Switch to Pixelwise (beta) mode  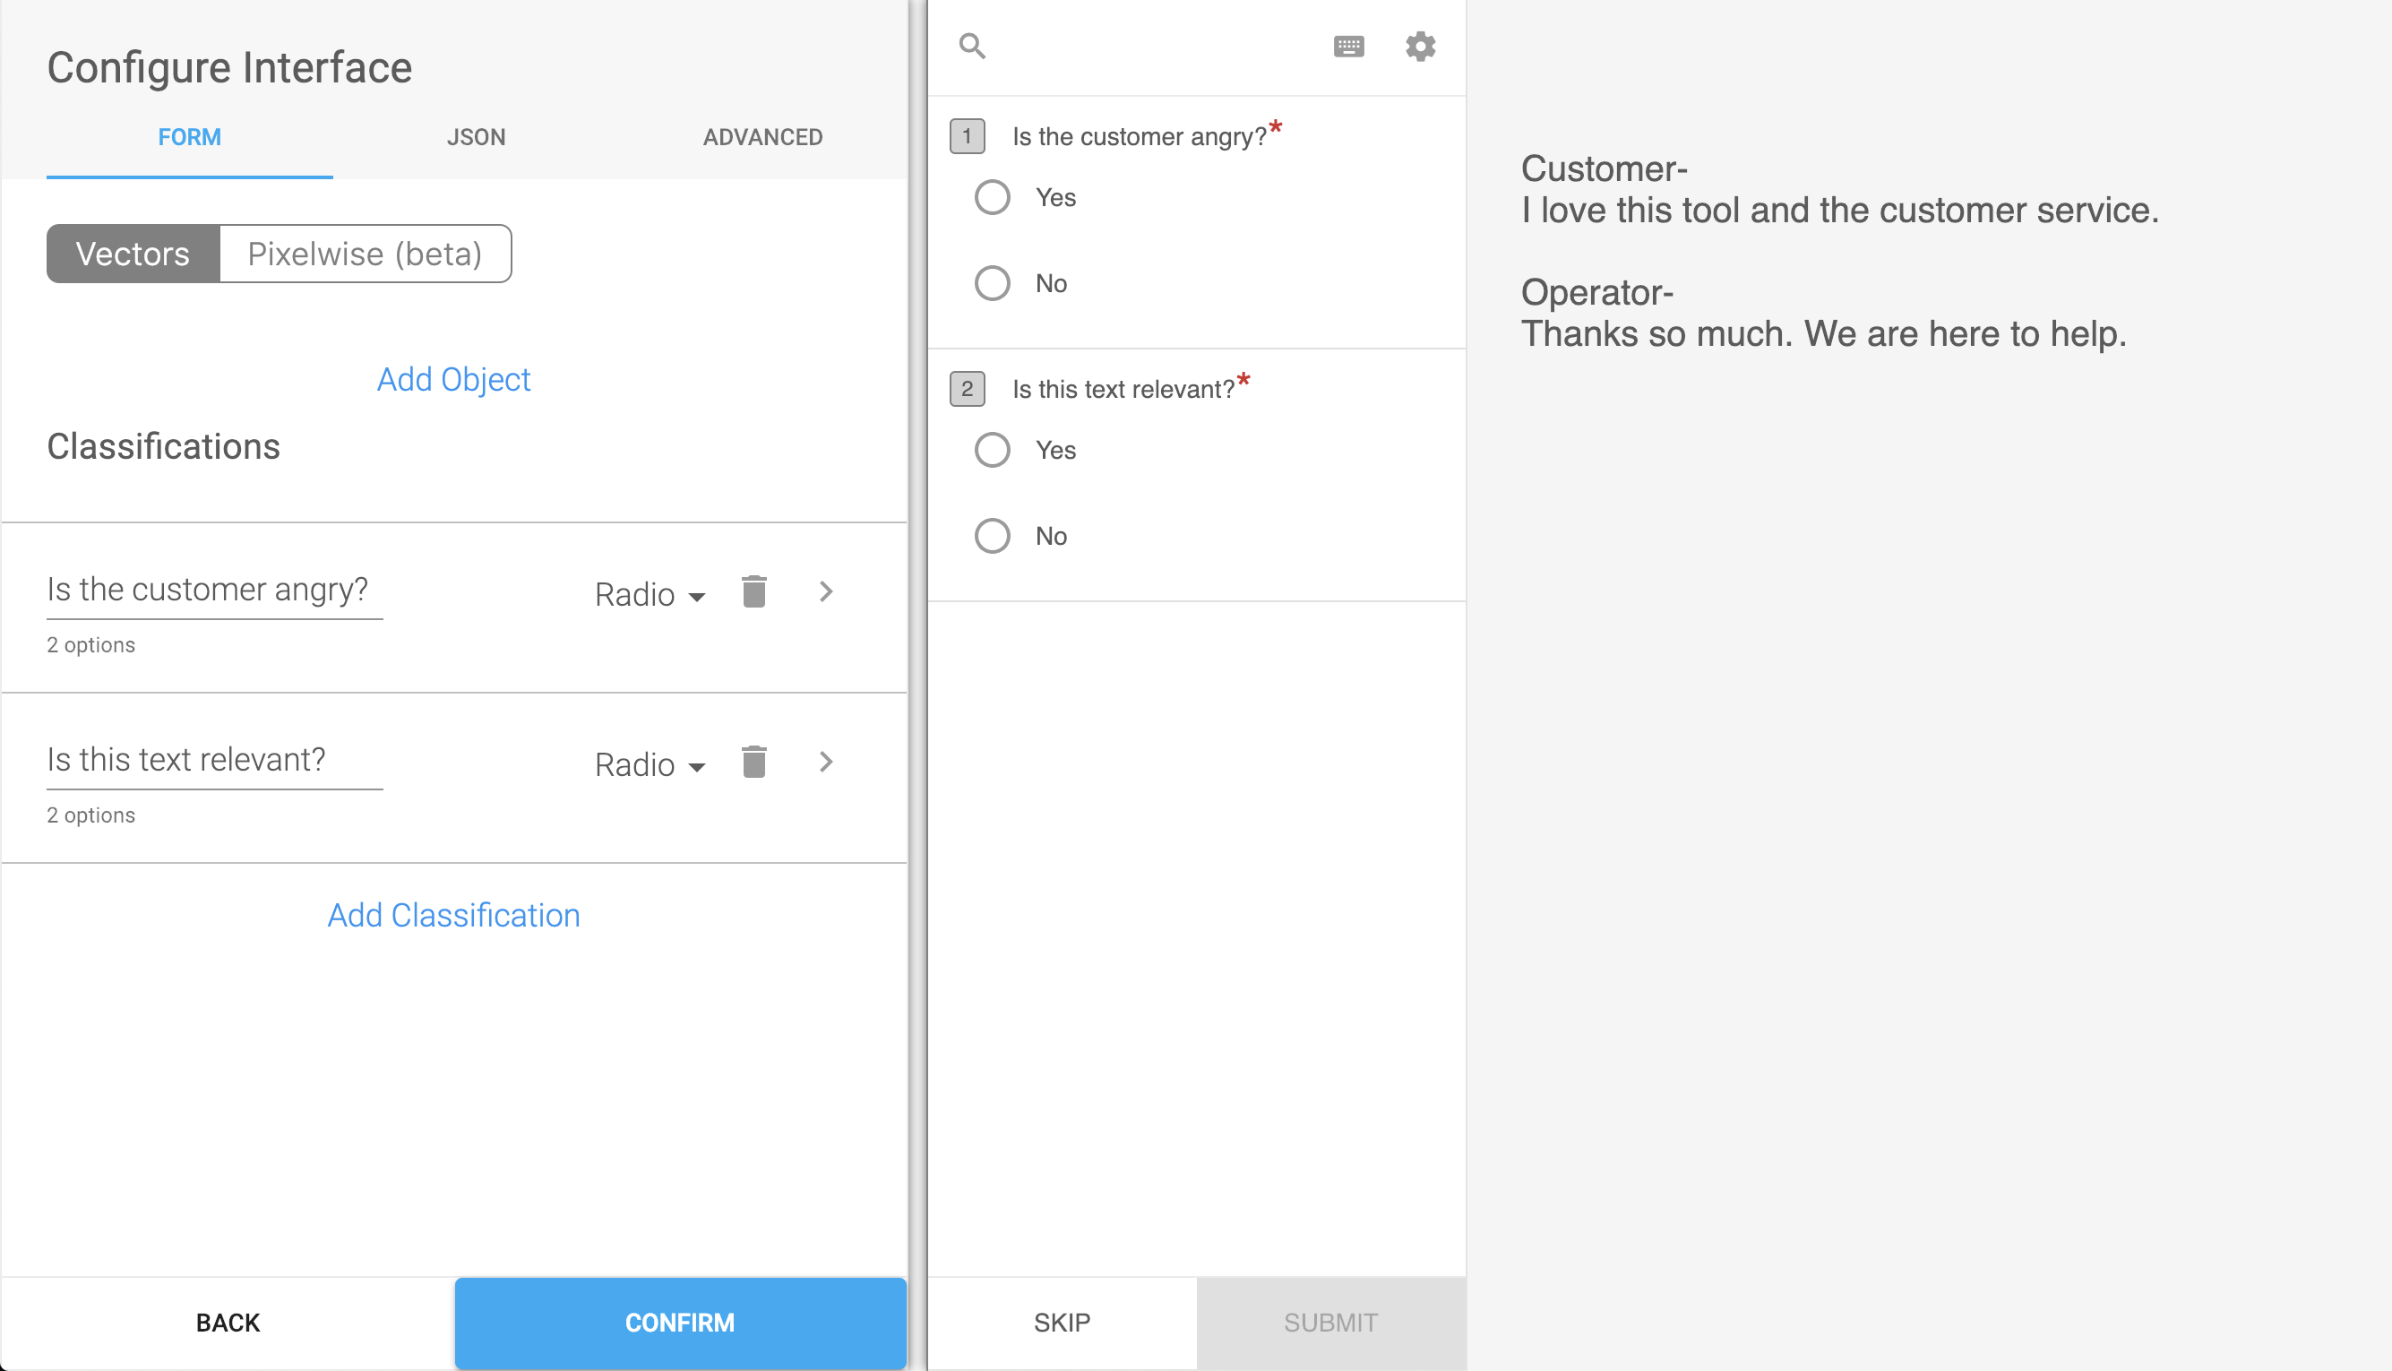pyautogui.click(x=366, y=254)
